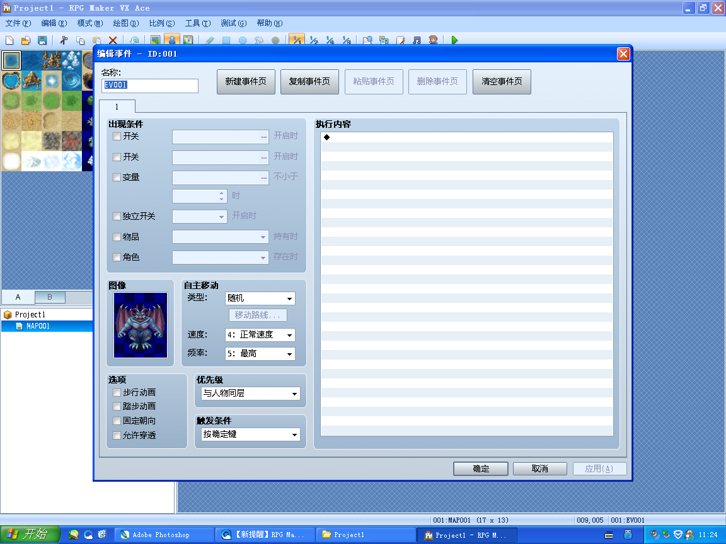Toggle the 踏步动画 option

(117, 407)
